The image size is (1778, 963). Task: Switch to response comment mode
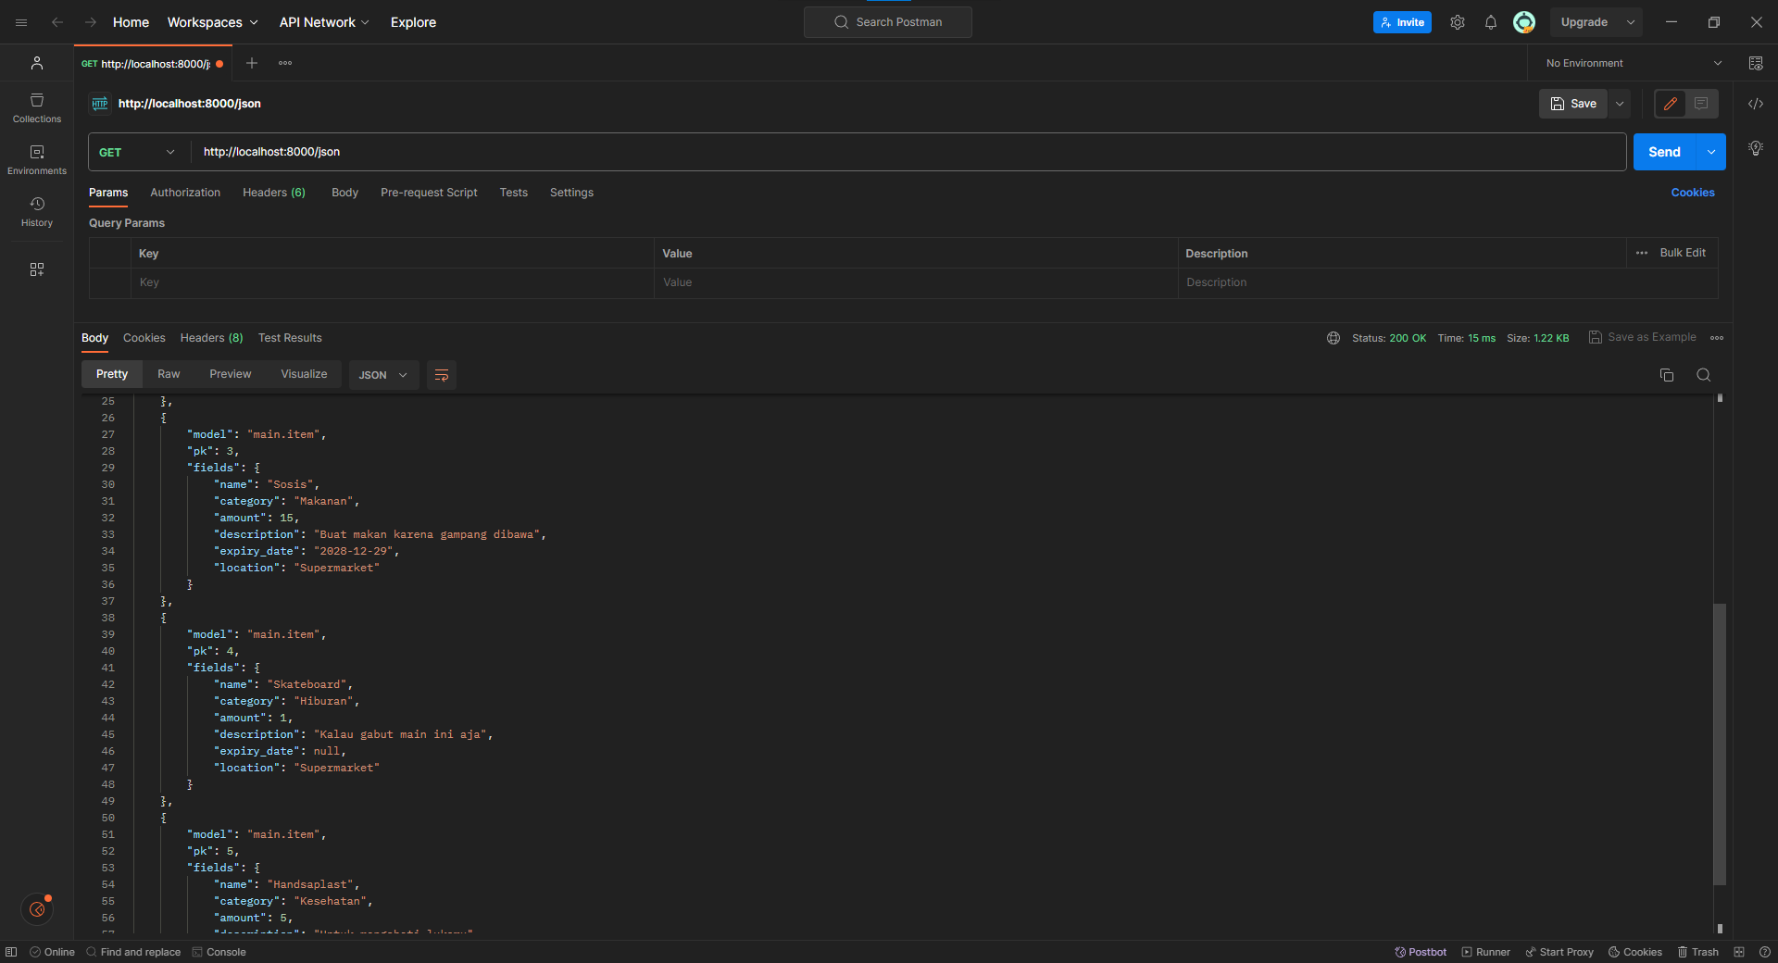point(1700,104)
